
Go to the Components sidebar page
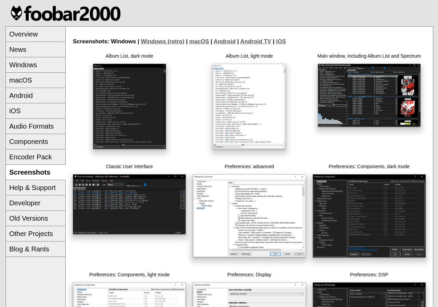click(36, 142)
